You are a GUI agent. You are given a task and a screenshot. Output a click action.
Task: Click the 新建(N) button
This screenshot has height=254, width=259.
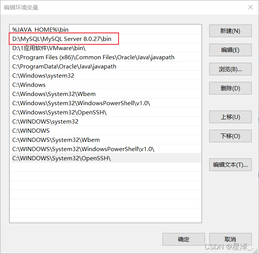pos(230,31)
